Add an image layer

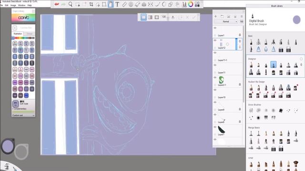(229, 17)
